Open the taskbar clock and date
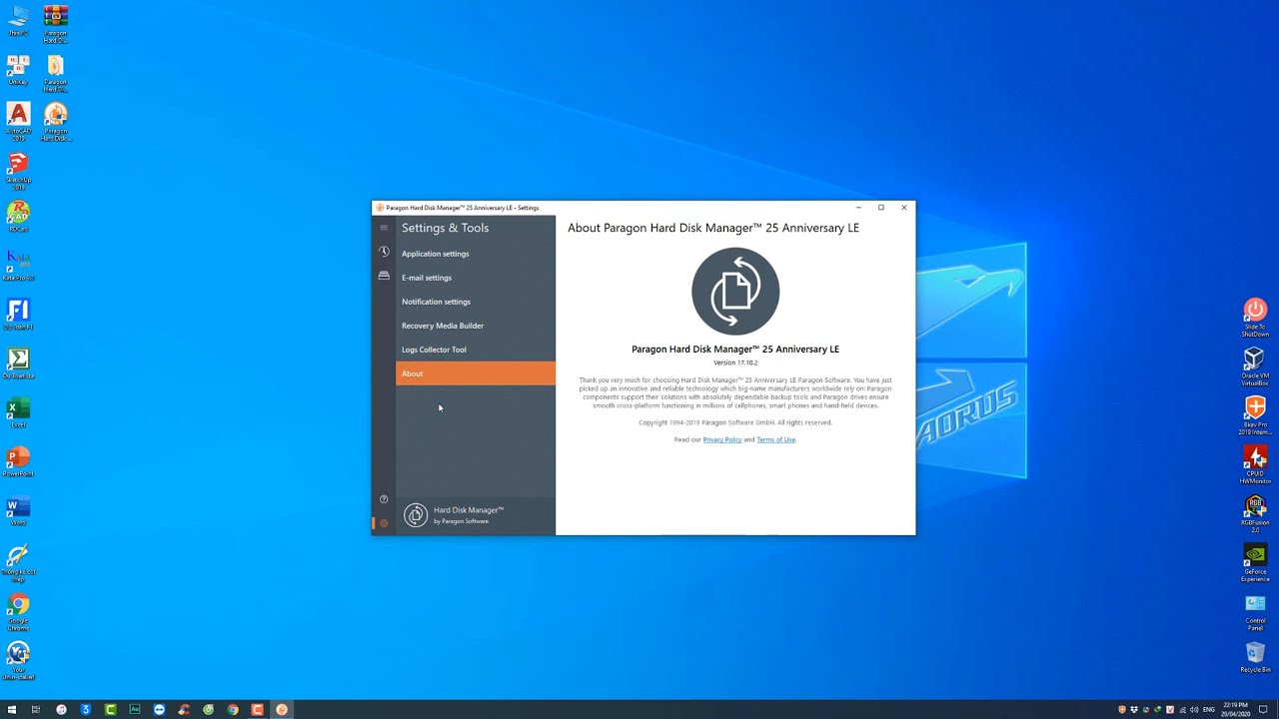Screen dimensions: 1279x719 point(1236,709)
